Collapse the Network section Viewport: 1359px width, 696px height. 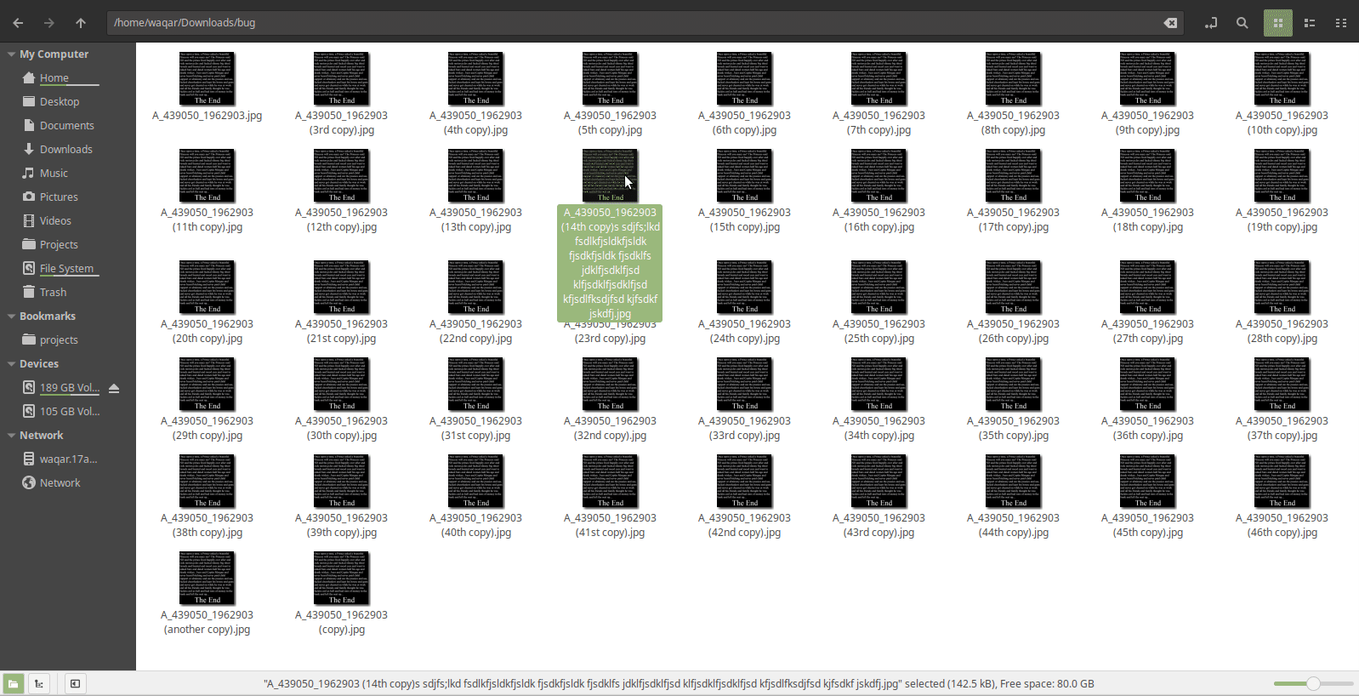pyautogui.click(x=11, y=435)
